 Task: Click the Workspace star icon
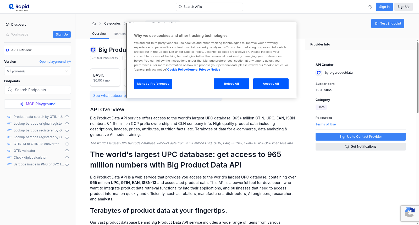tap(8, 34)
